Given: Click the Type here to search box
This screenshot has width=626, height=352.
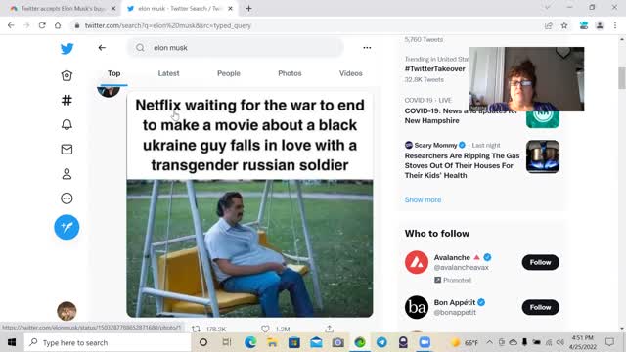Looking at the screenshot, I should point(108,342).
